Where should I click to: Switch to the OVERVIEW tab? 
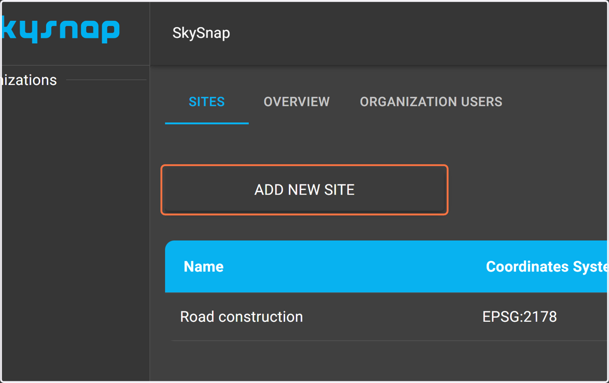point(296,102)
